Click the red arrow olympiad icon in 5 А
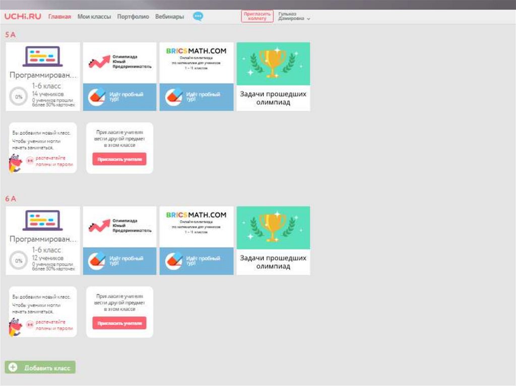 point(99,61)
